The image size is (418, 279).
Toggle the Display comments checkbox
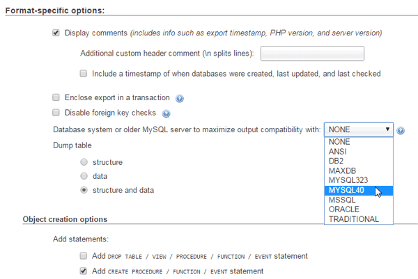56,33
